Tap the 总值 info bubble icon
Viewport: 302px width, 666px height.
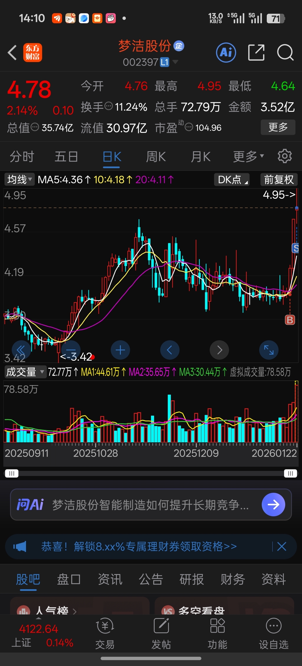pyautogui.click(x=35, y=127)
